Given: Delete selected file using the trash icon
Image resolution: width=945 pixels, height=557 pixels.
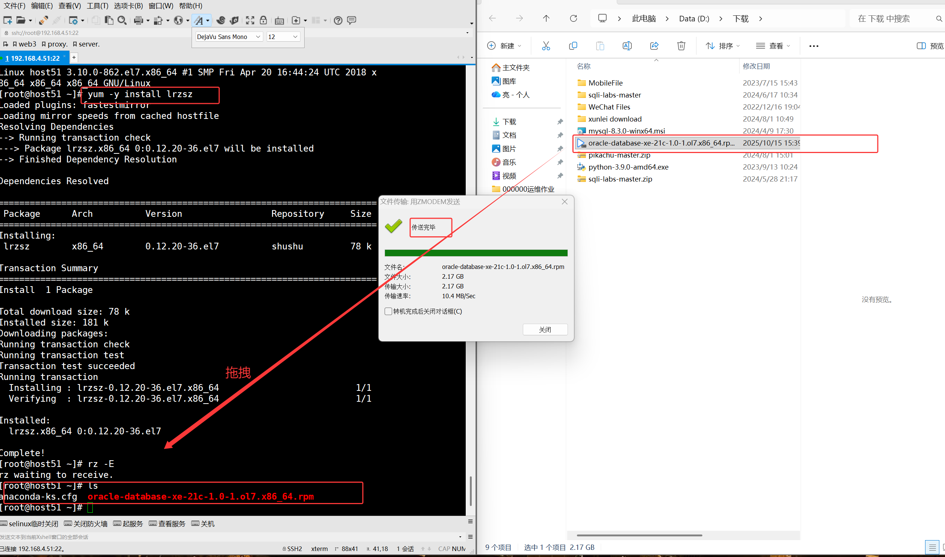Looking at the screenshot, I should click(x=681, y=45).
